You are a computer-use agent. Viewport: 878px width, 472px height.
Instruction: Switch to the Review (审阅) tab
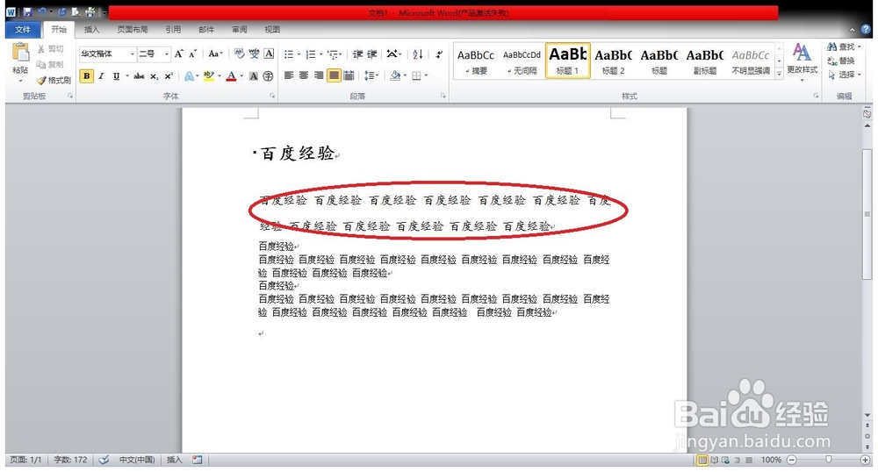(x=240, y=30)
